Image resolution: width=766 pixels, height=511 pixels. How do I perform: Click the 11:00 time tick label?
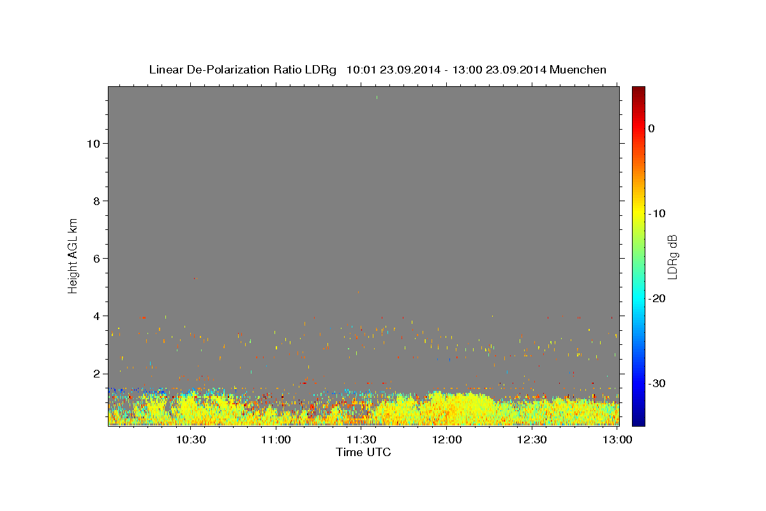tap(276, 439)
